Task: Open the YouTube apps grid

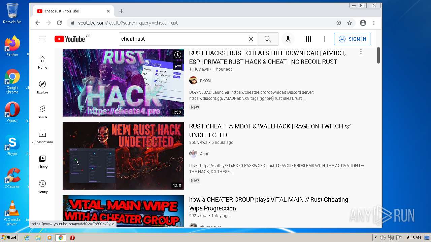Action: 308,39
